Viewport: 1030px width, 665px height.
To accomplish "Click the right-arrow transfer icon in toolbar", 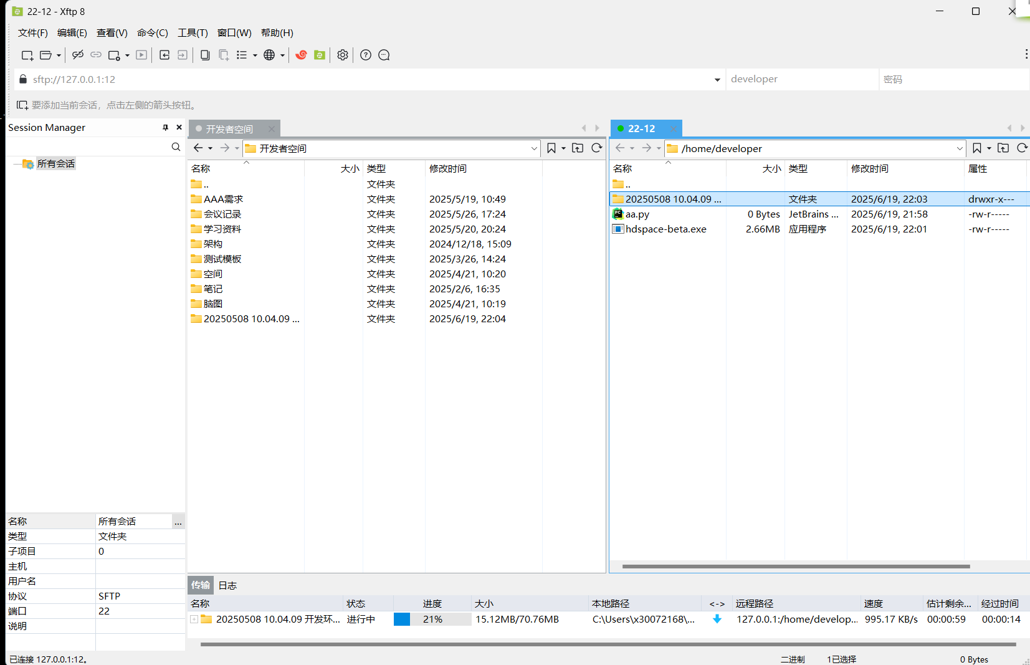I will point(183,55).
